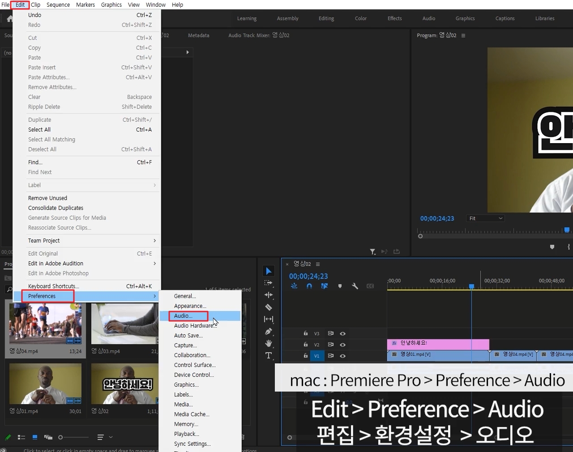This screenshot has width=573, height=452.
Task: Select the Razor tool
Action: [269, 307]
